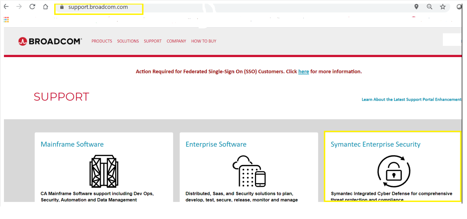
Task: Go to browser home page icon
Action: [45, 7]
